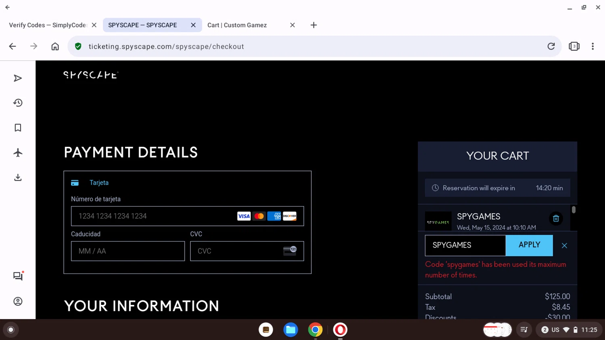
Task: Open Opera from the shelf
Action: [340, 330]
